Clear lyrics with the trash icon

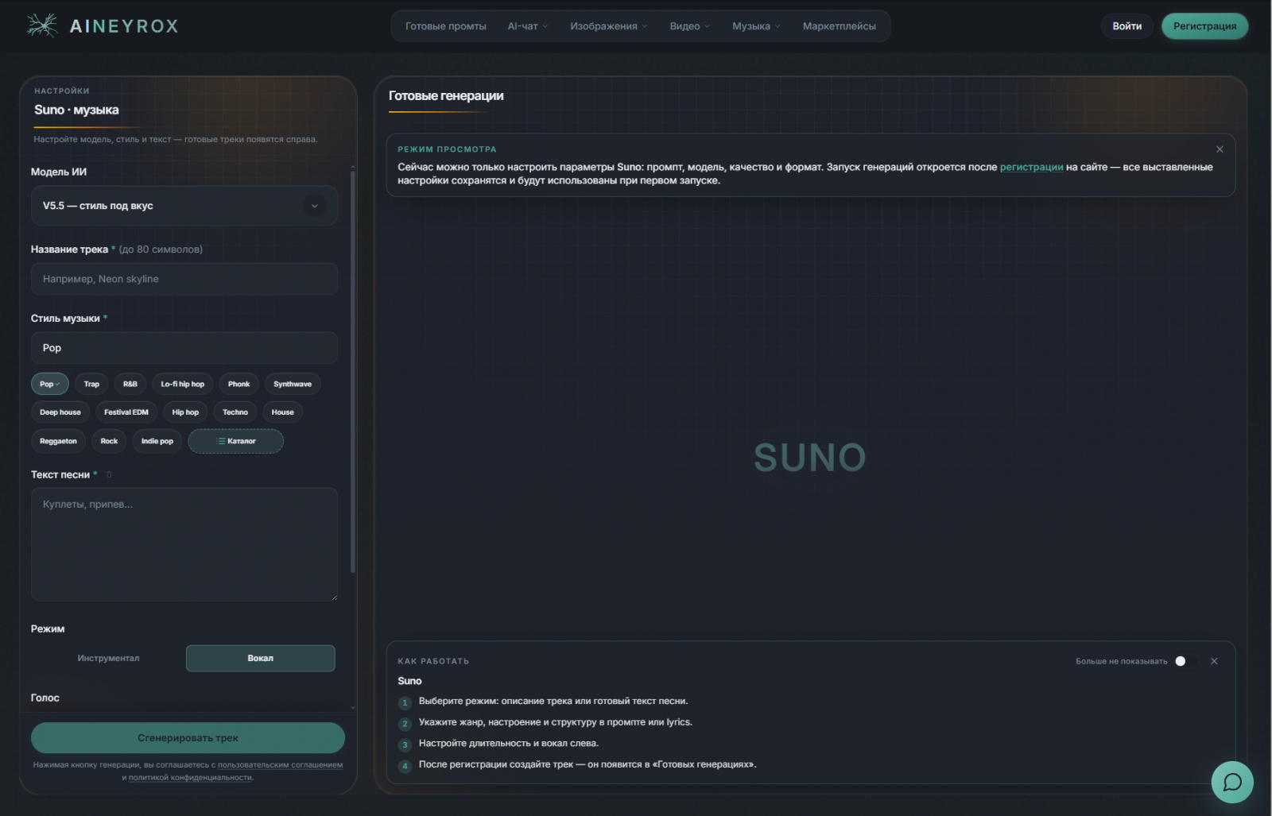[109, 474]
